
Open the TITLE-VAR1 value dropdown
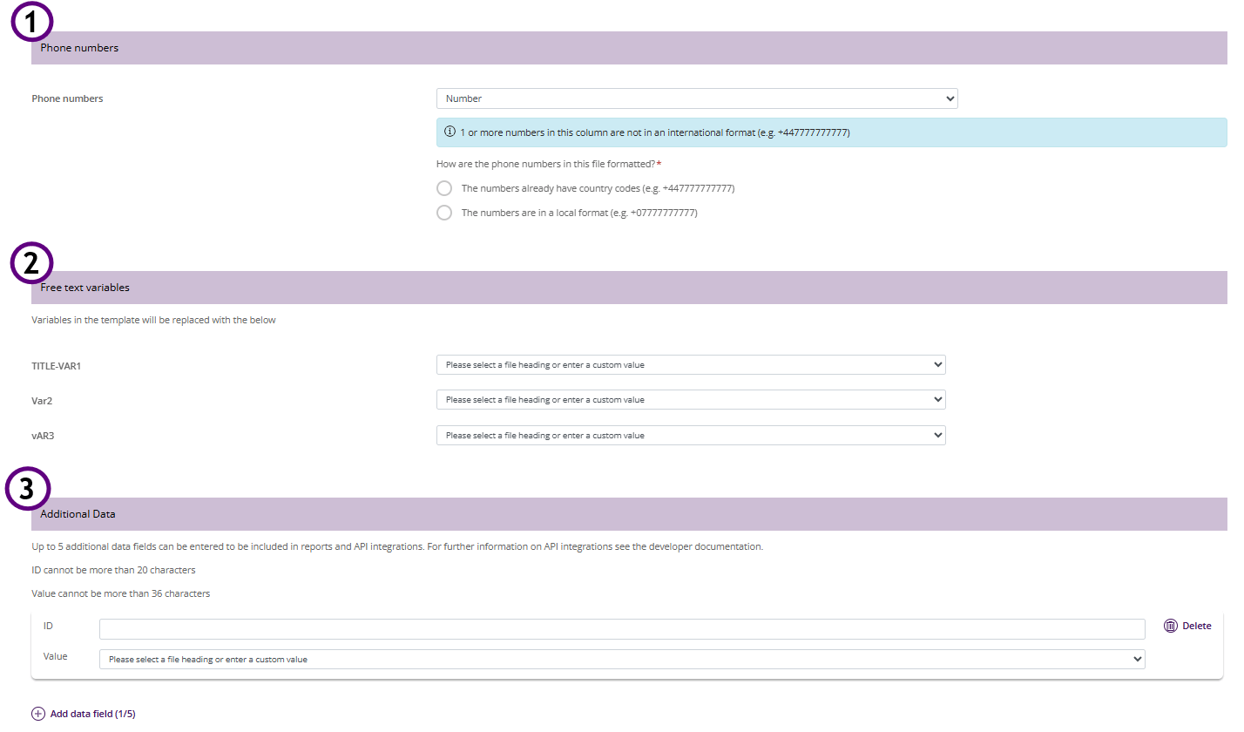pos(691,364)
